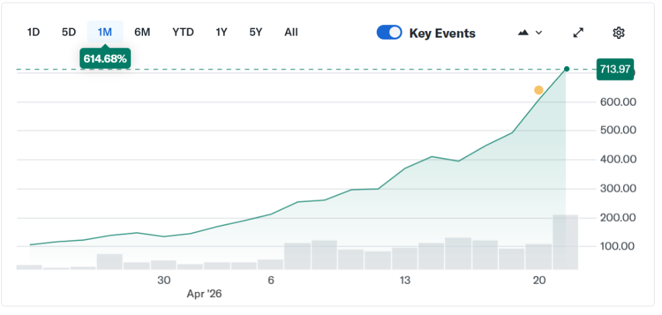Switch to the 5D time range
The width and height of the screenshot is (662, 315).
click(x=69, y=32)
